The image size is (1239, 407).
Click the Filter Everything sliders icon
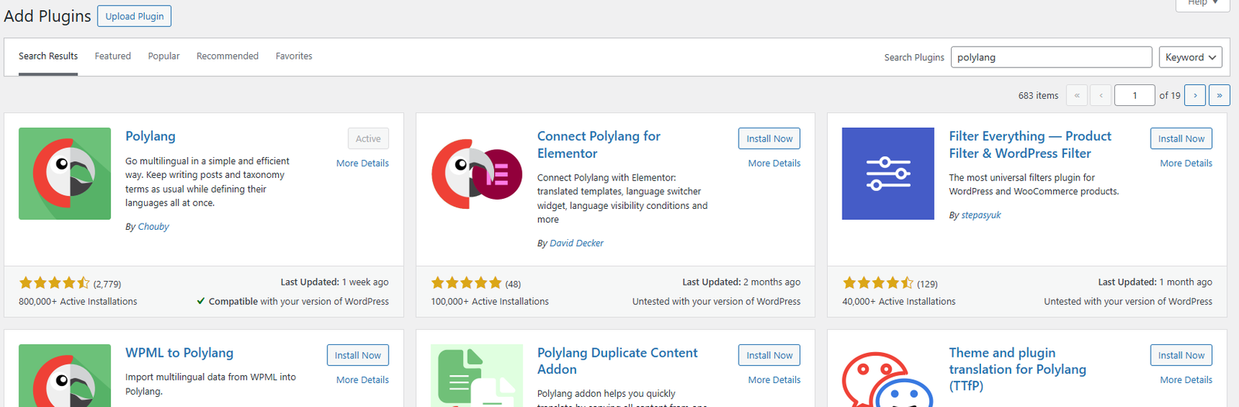[888, 173]
